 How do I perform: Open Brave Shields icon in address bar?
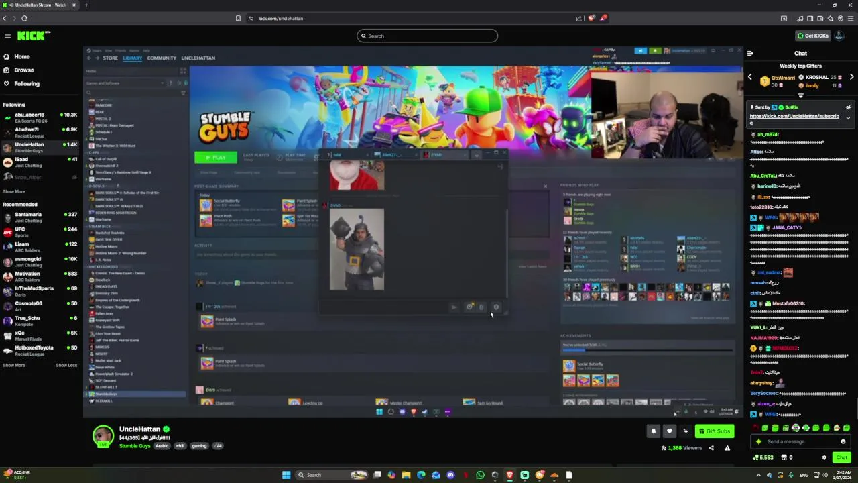[x=591, y=19]
